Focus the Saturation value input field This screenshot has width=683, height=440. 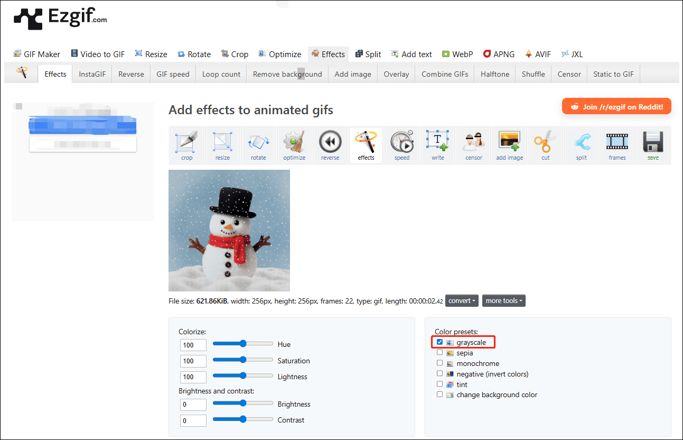click(x=193, y=361)
